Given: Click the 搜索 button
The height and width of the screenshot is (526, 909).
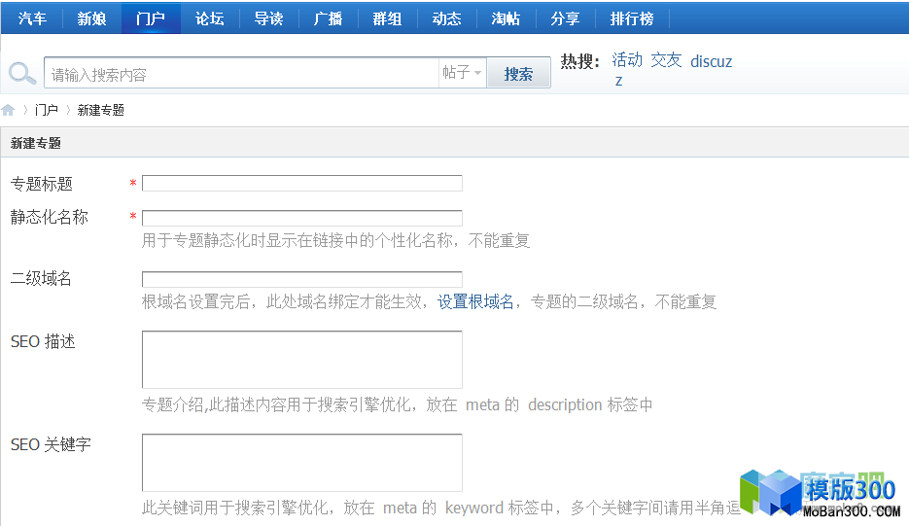Looking at the screenshot, I should coord(518,73).
